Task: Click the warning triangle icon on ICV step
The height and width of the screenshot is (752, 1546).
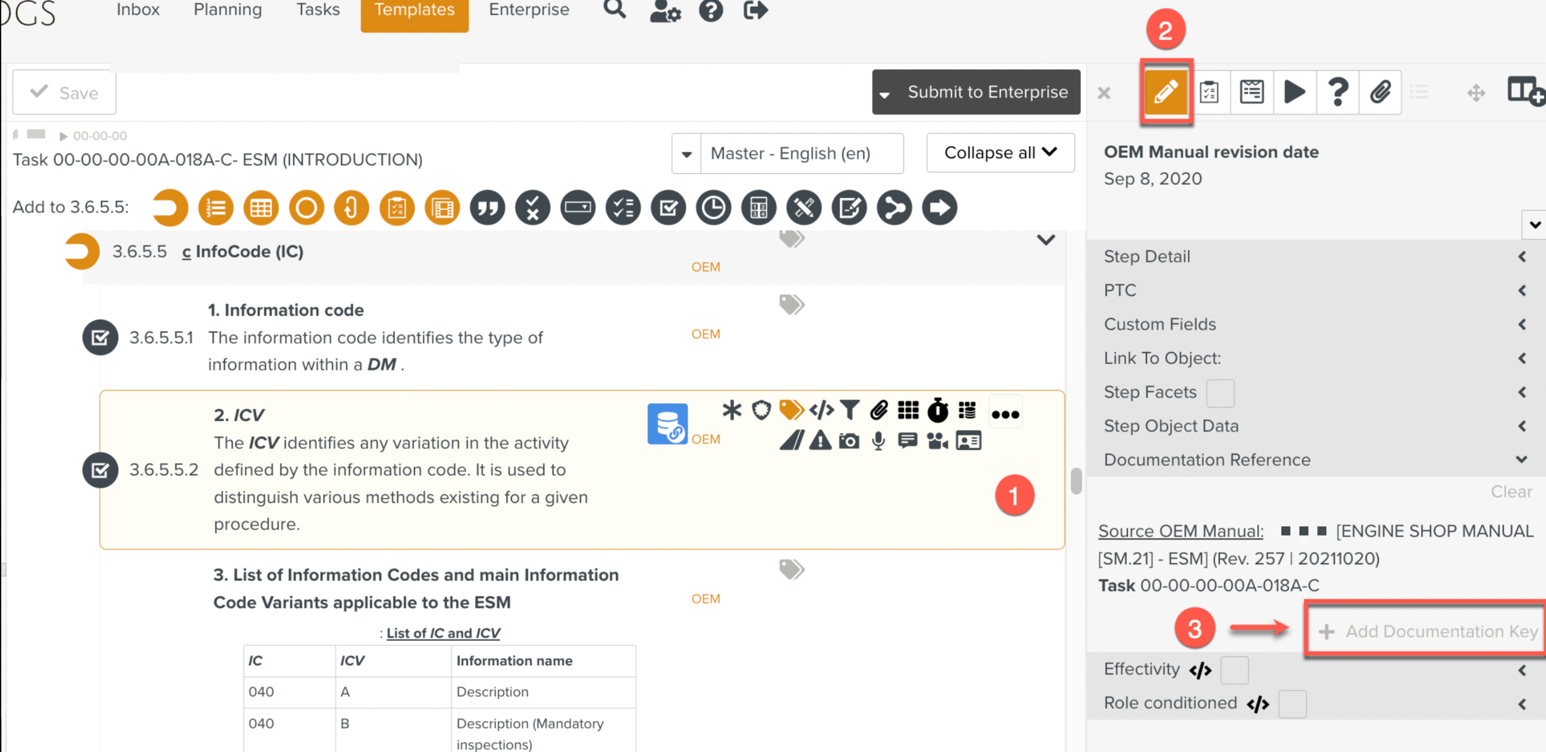Action: click(820, 441)
